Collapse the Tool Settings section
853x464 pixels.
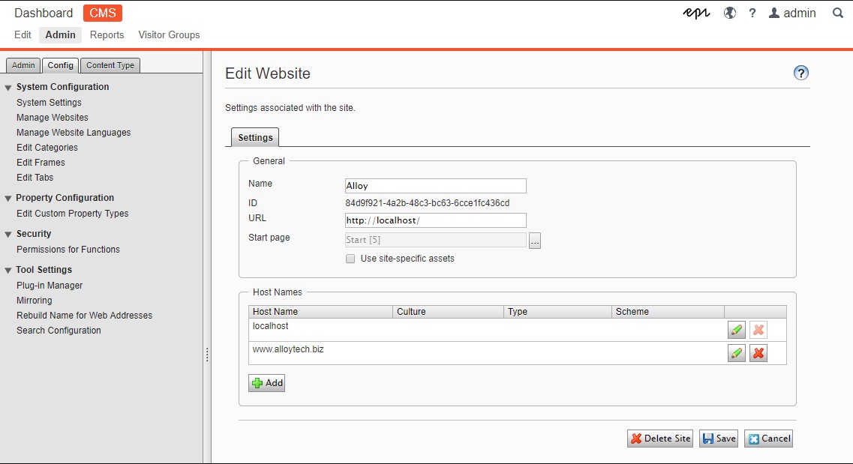[x=8, y=271]
